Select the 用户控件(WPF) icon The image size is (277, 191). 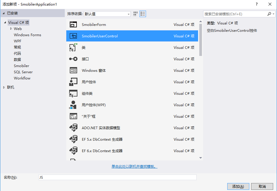73,105
